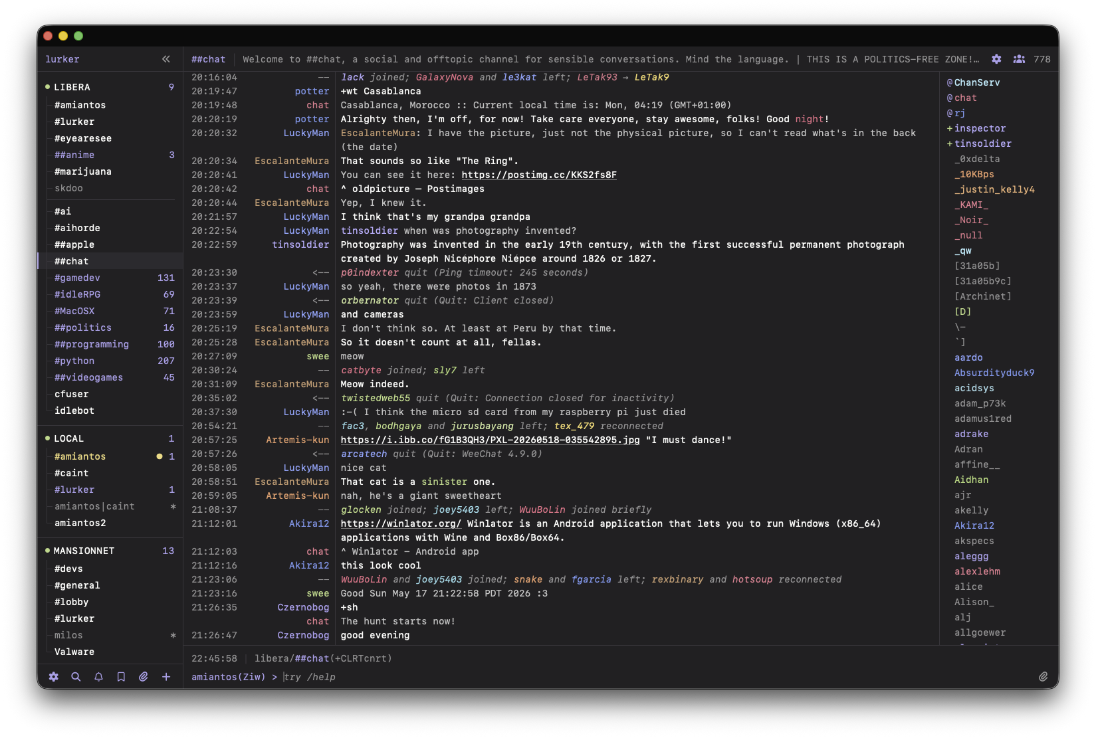Select ChanServ in the user list
Image resolution: width=1096 pixels, height=738 pixels.
pos(977,82)
